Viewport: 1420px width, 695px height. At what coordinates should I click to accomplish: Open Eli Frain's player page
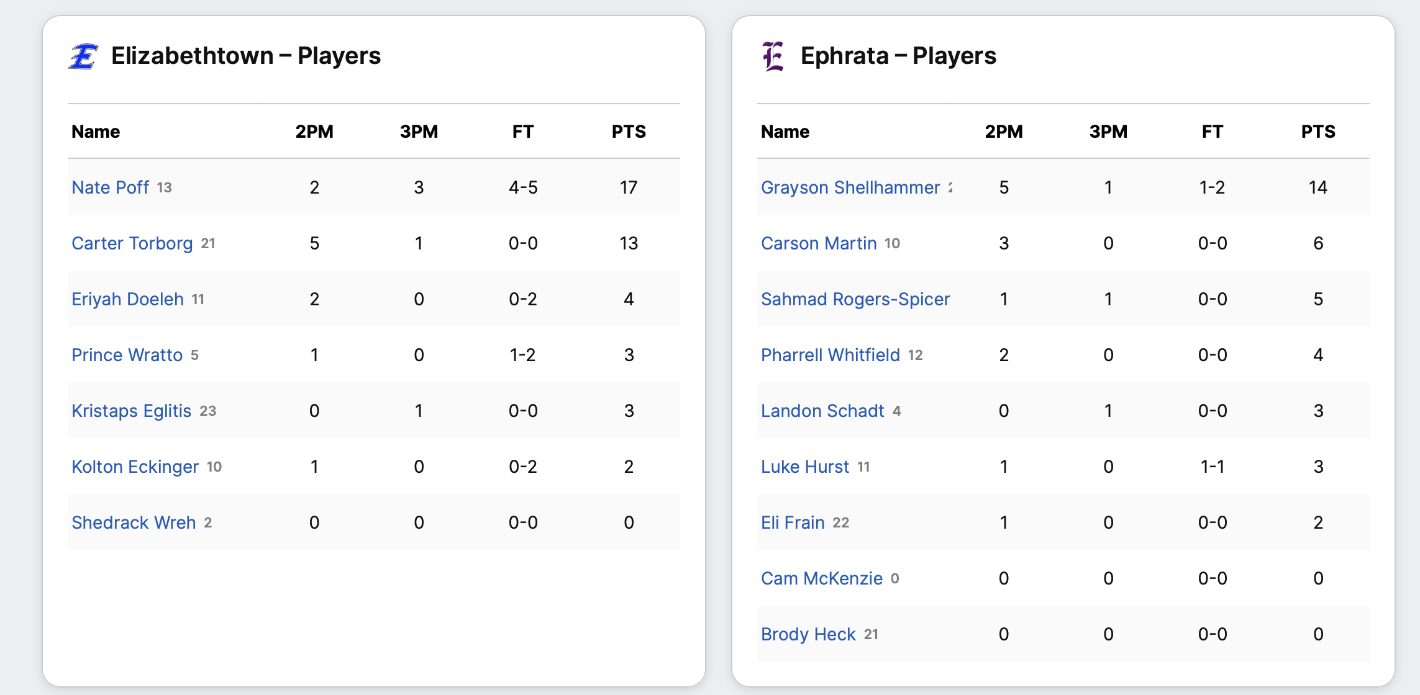(x=793, y=522)
